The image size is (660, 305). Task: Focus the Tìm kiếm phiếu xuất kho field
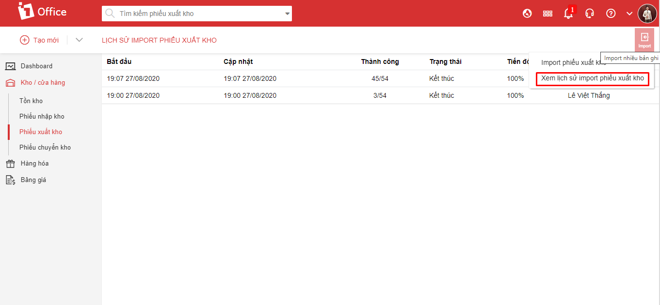coord(199,14)
